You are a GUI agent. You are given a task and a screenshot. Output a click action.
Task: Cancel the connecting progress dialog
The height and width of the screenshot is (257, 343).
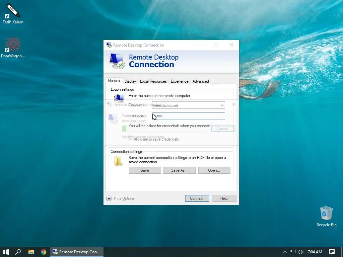pyautogui.click(x=222, y=129)
